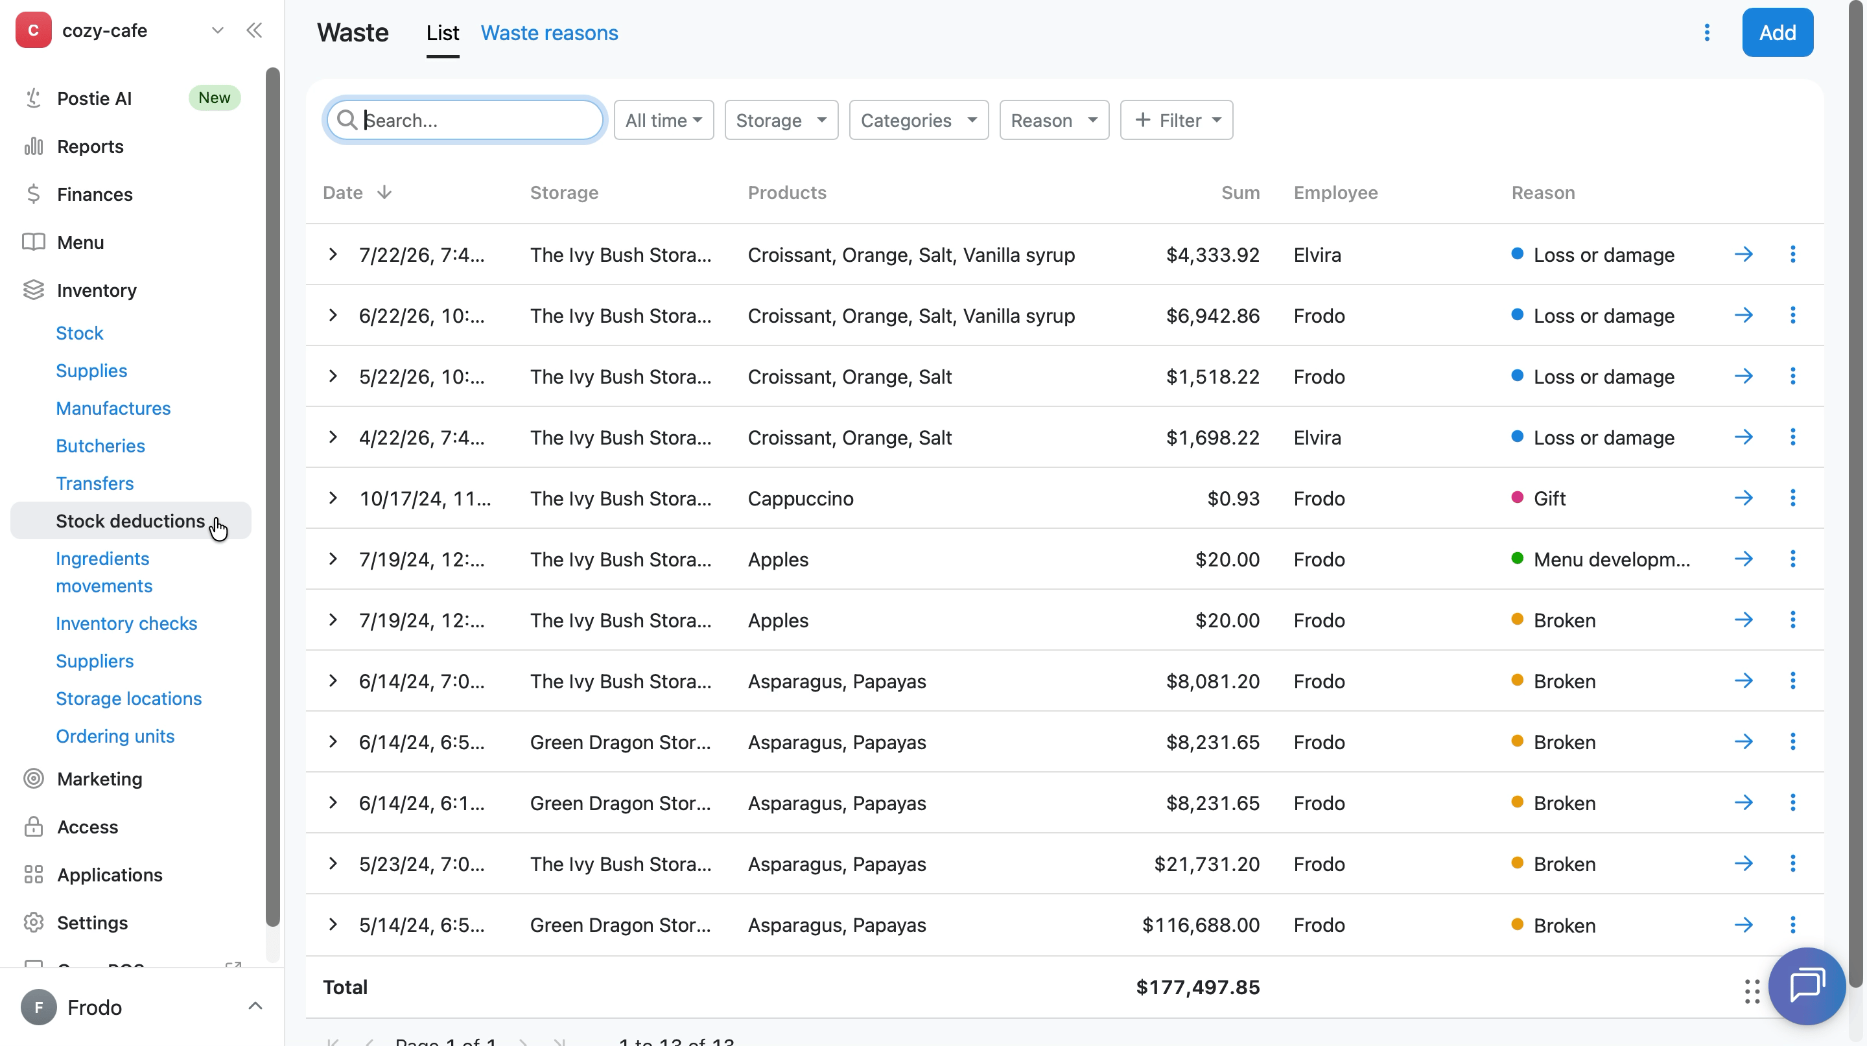Screen dimensions: 1867x1046
Task: Open the All time date dropdown
Action: pos(663,121)
